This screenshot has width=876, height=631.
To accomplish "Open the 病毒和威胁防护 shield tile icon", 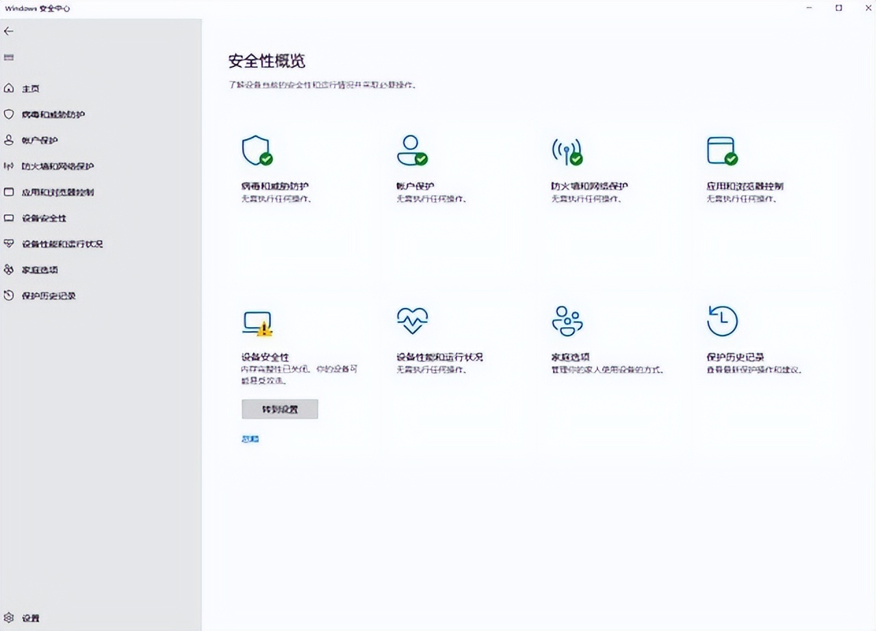I will point(257,150).
